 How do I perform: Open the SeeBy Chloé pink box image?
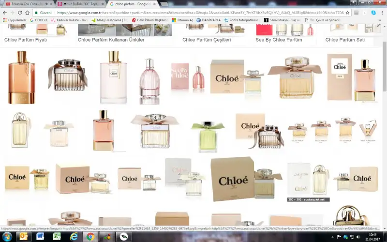pos(188,76)
